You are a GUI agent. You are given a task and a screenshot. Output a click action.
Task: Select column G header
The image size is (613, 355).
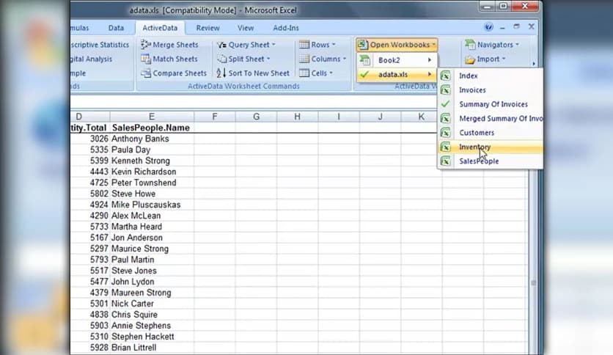(x=256, y=117)
